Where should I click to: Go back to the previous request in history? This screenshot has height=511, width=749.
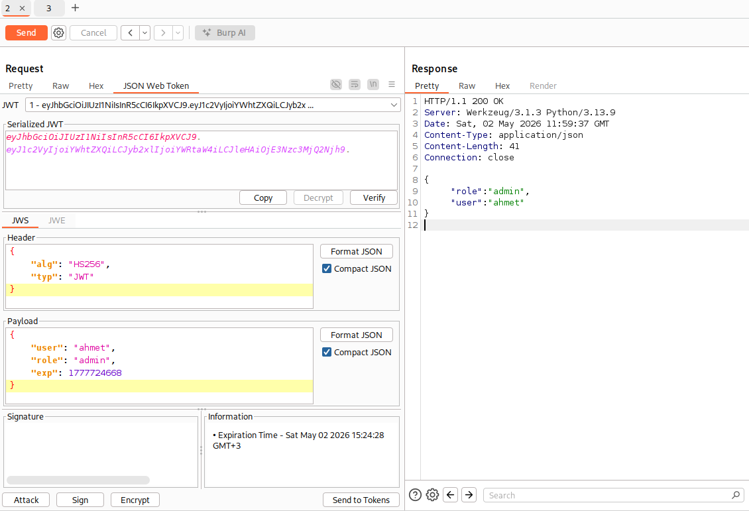click(130, 33)
